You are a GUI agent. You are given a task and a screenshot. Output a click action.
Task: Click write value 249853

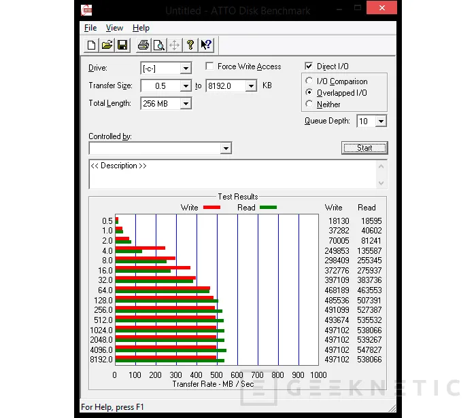pos(337,251)
